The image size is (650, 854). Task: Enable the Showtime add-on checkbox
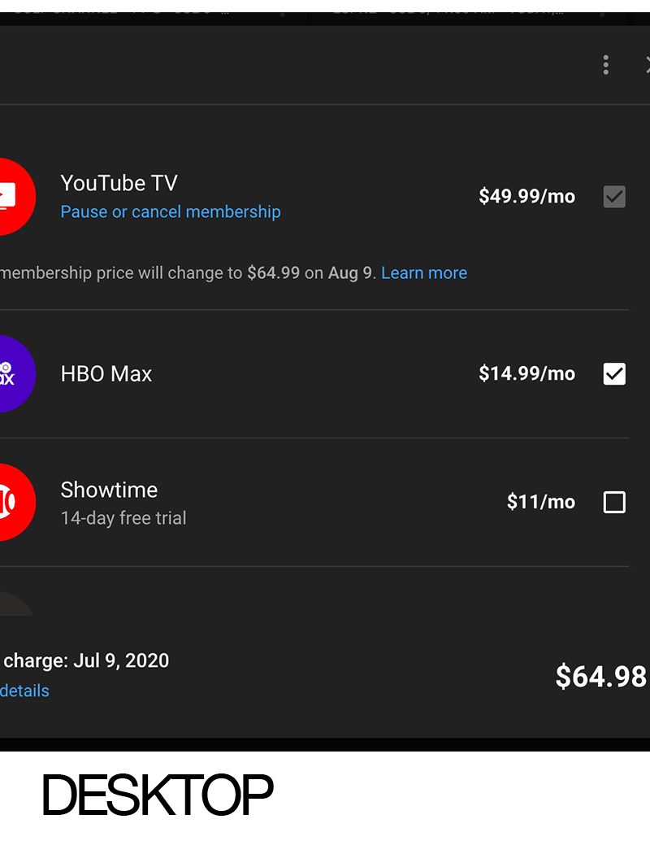(614, 503)
